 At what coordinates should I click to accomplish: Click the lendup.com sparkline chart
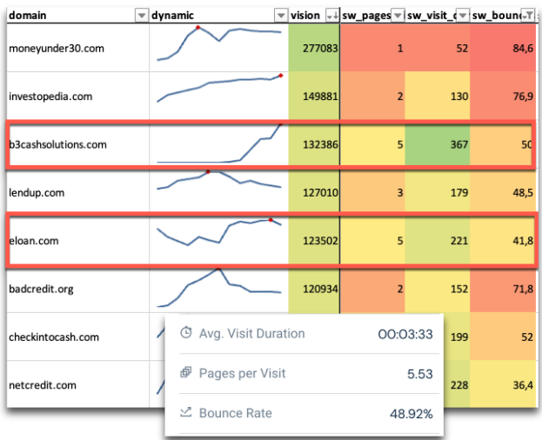tap(218, 182)
